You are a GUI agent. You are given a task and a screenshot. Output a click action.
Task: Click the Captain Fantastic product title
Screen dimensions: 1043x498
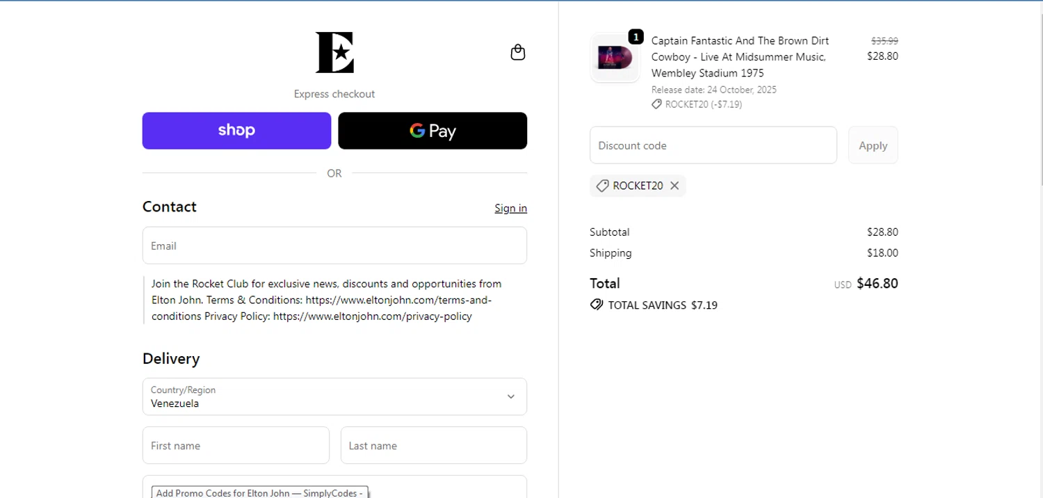click(740, 57)
